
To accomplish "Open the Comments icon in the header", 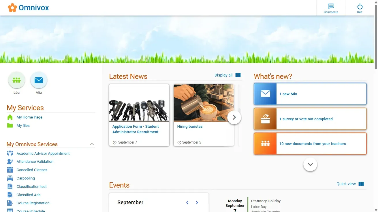I will click(331, 6).
